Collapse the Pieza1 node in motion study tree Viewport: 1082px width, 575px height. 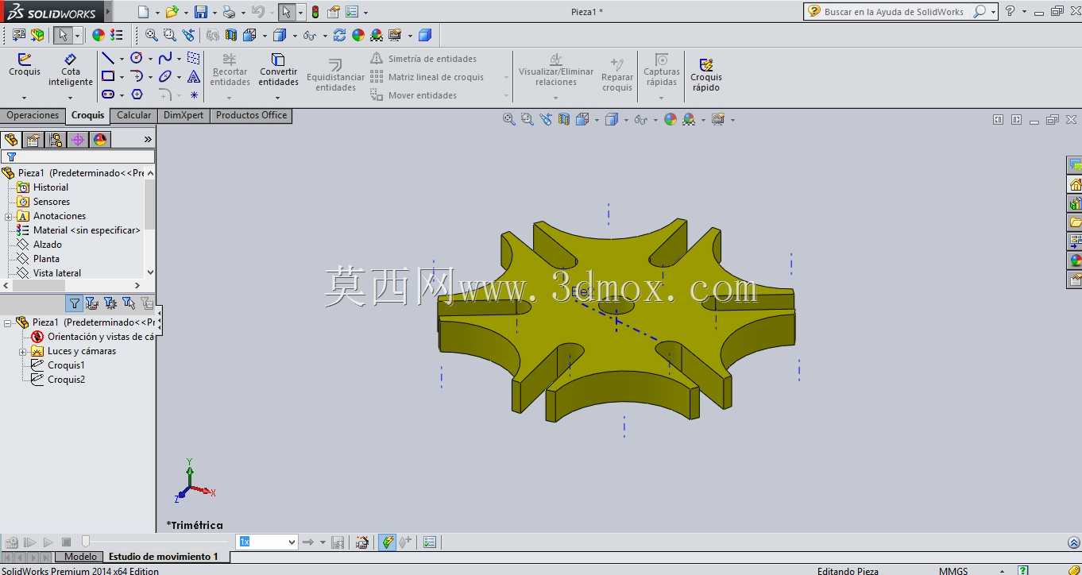[x=8, y=323]
